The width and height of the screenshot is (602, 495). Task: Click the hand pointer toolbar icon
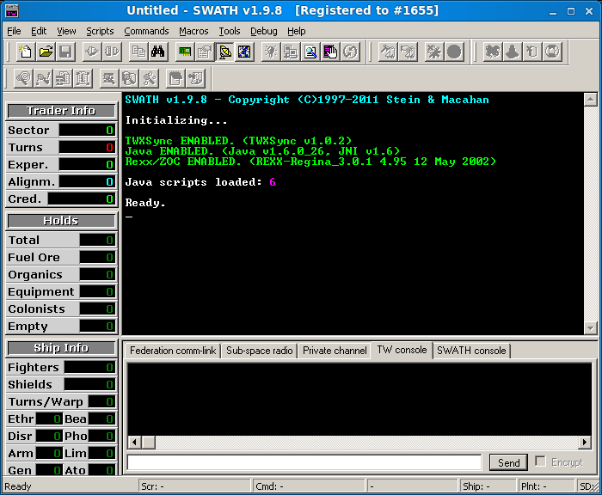click(330, 52)
